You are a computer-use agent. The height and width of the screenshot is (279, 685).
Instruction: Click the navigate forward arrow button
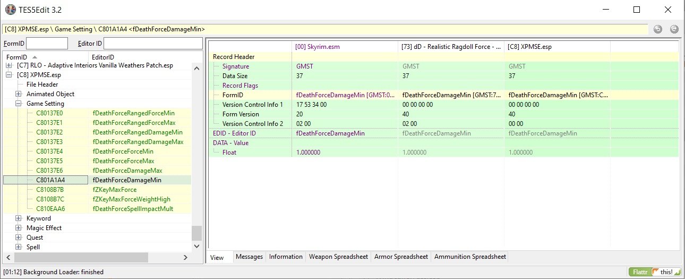click(674, 29)
